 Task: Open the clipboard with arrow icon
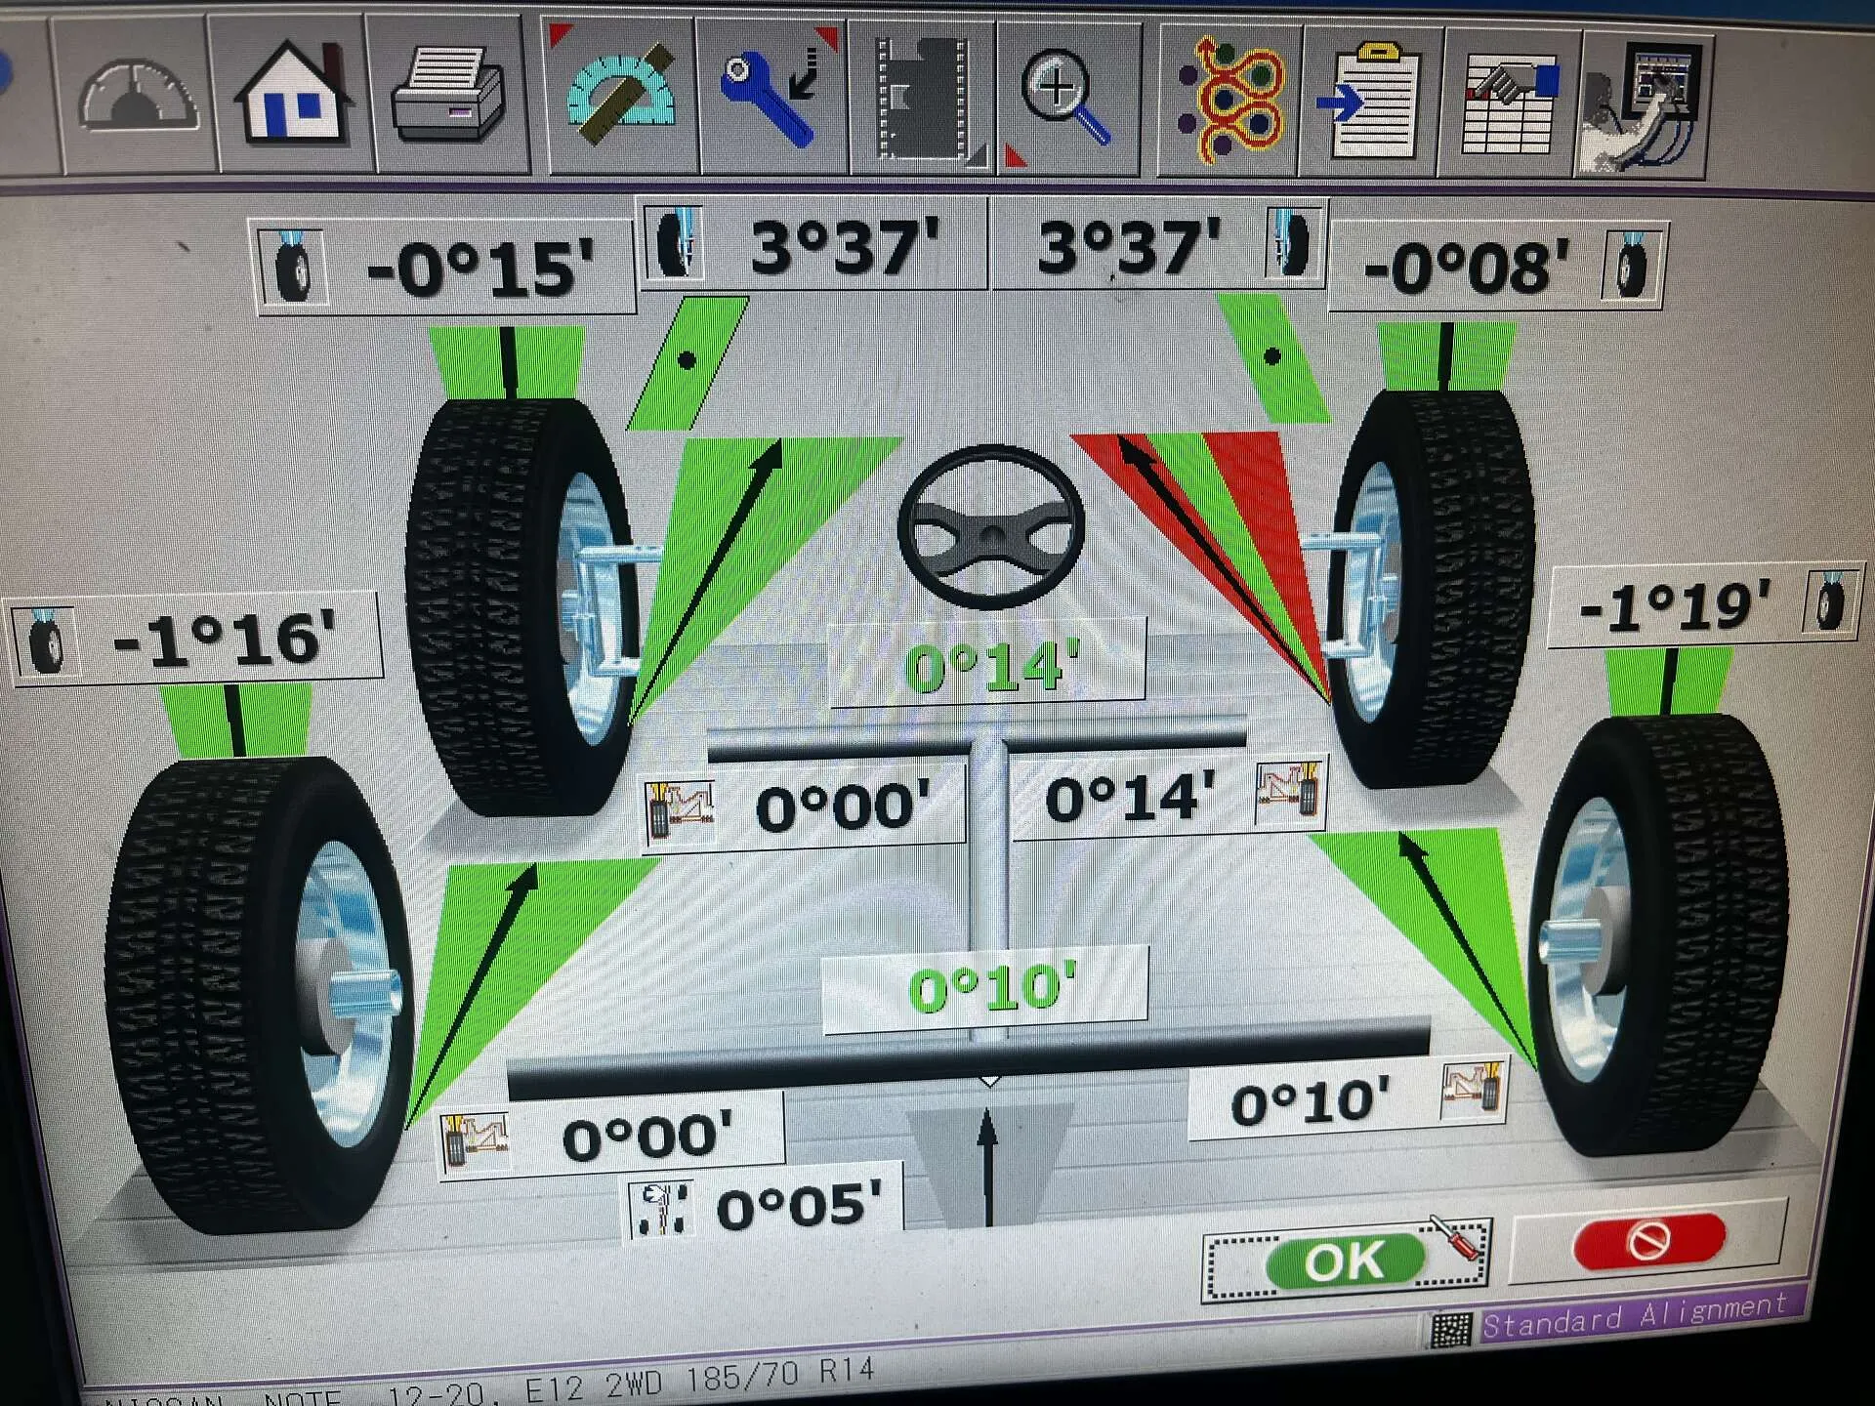[1369, 100]
